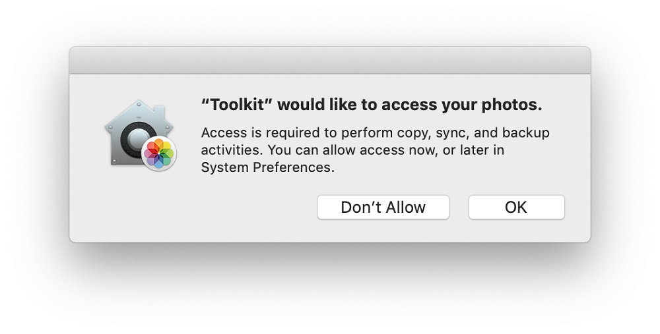Click the empty dialog title bar

point(330,61)
